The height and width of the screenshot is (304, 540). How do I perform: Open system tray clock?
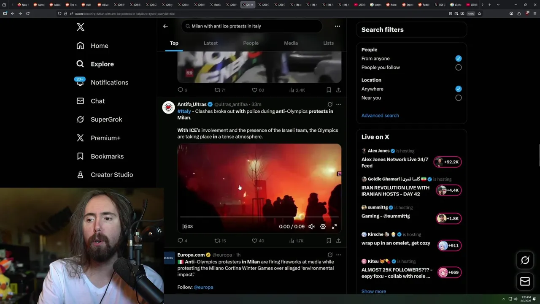(526, 299)
